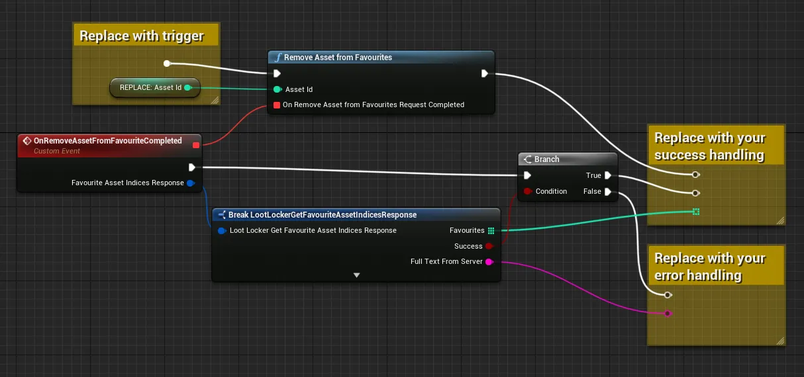
Task: Click the second exec pin in success handling box
Action: tap(695, 193)
